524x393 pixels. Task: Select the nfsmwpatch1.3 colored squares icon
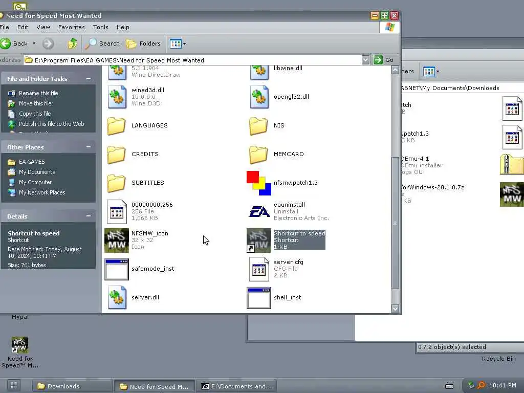point(258,183)
